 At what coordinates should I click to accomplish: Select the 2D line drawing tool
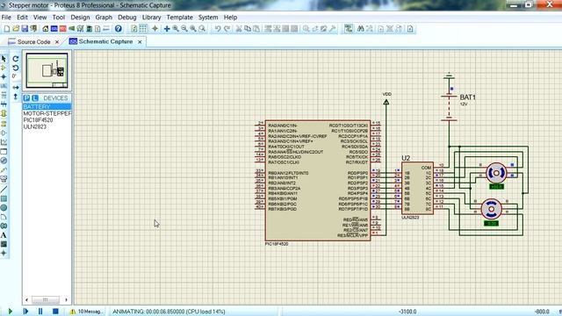point(4,190)
